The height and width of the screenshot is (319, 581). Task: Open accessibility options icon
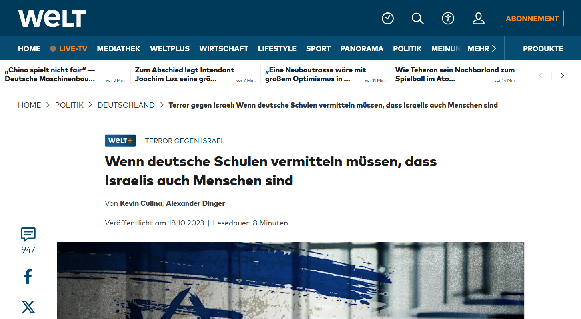pyautogui.click(x=448, y=18)
